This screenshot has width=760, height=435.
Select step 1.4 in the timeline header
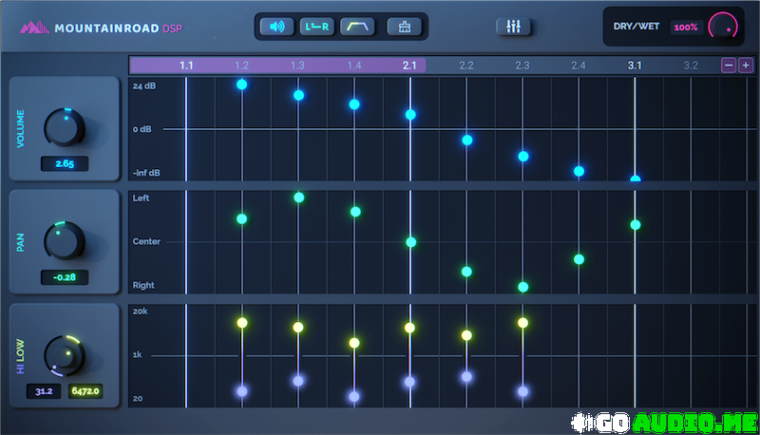pyautogui.click(x=353, y=66)
